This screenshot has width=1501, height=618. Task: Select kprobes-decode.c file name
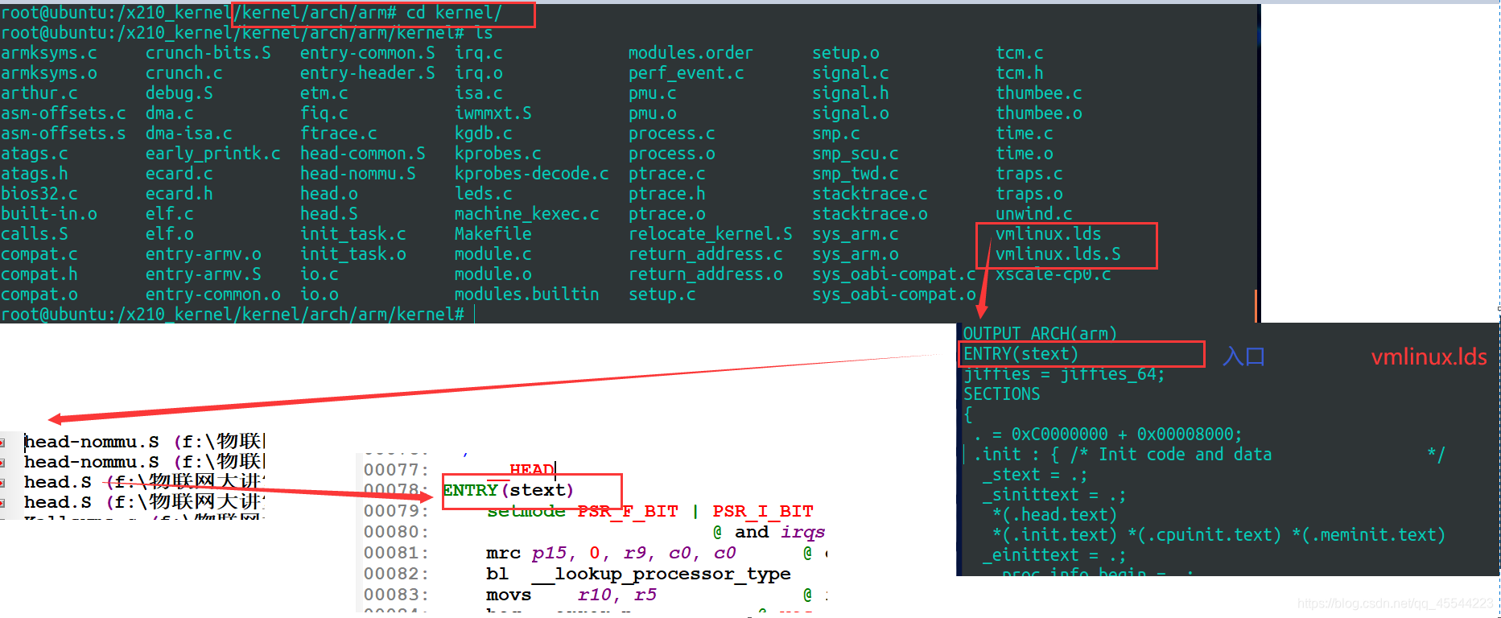(x=532, y=174)
